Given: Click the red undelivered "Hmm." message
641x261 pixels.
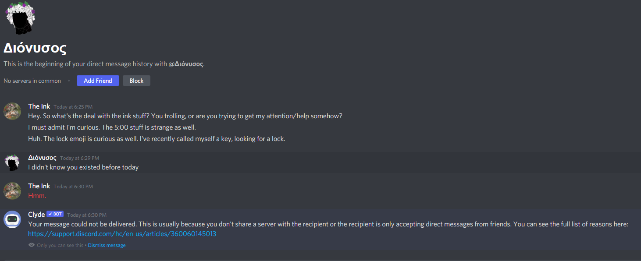Looking at the screenshot, I should pyautogui.click(x=37, y=196).
